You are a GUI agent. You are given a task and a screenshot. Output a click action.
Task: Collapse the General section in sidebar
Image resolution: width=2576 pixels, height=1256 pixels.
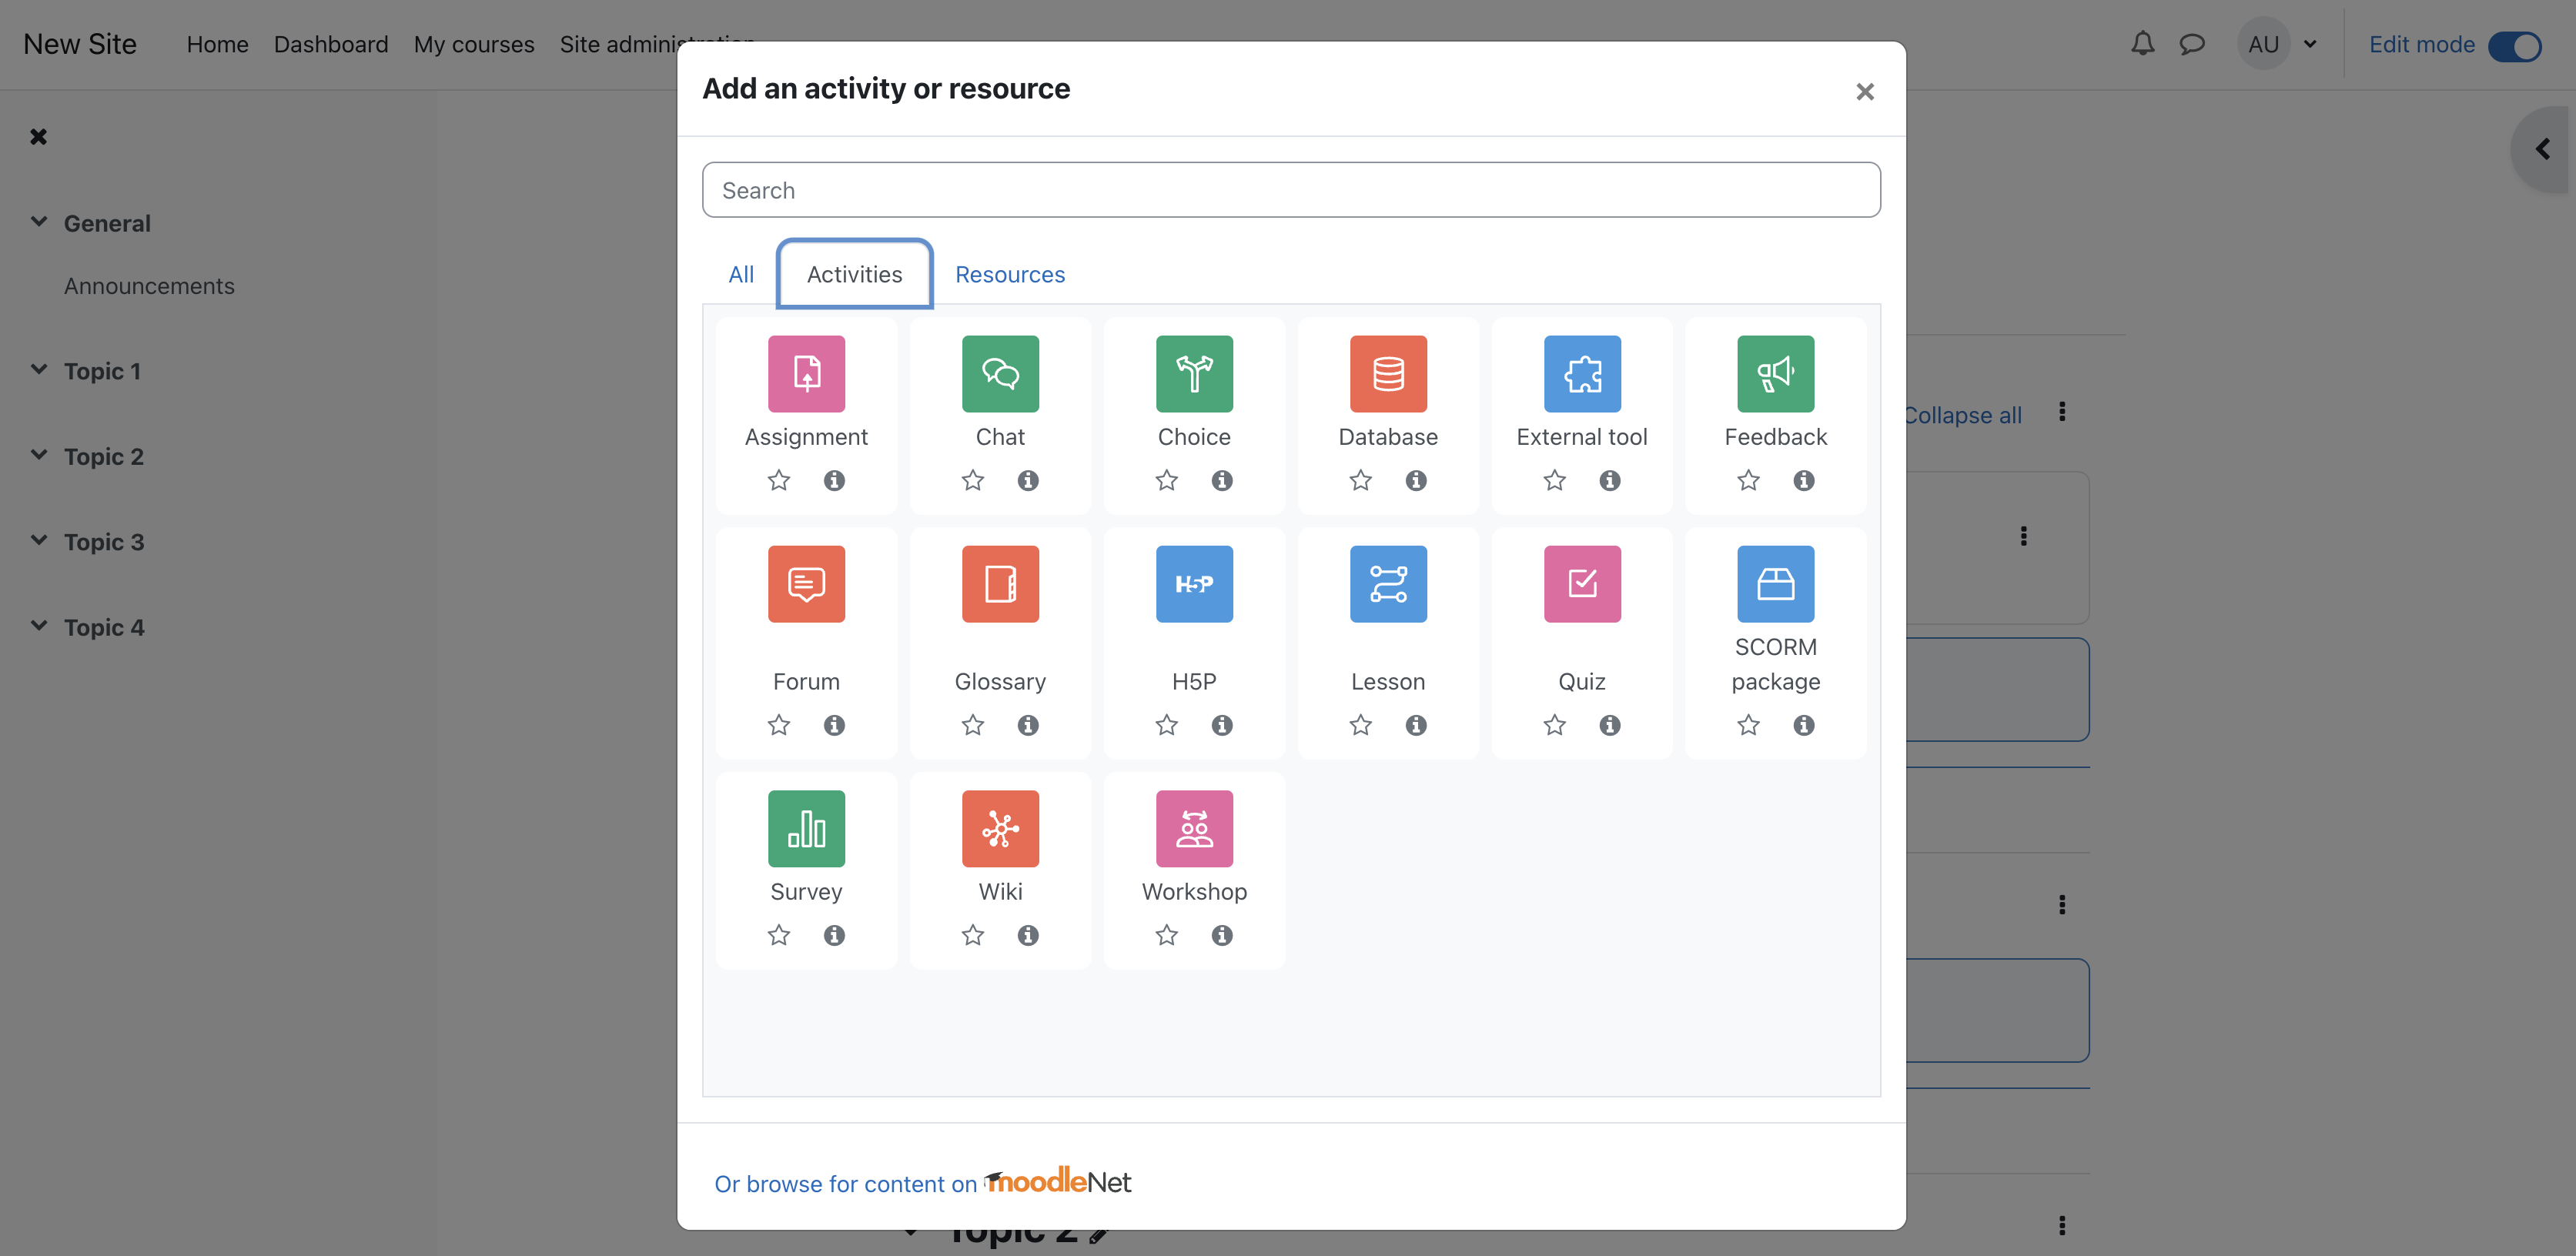tap(39, 222)
